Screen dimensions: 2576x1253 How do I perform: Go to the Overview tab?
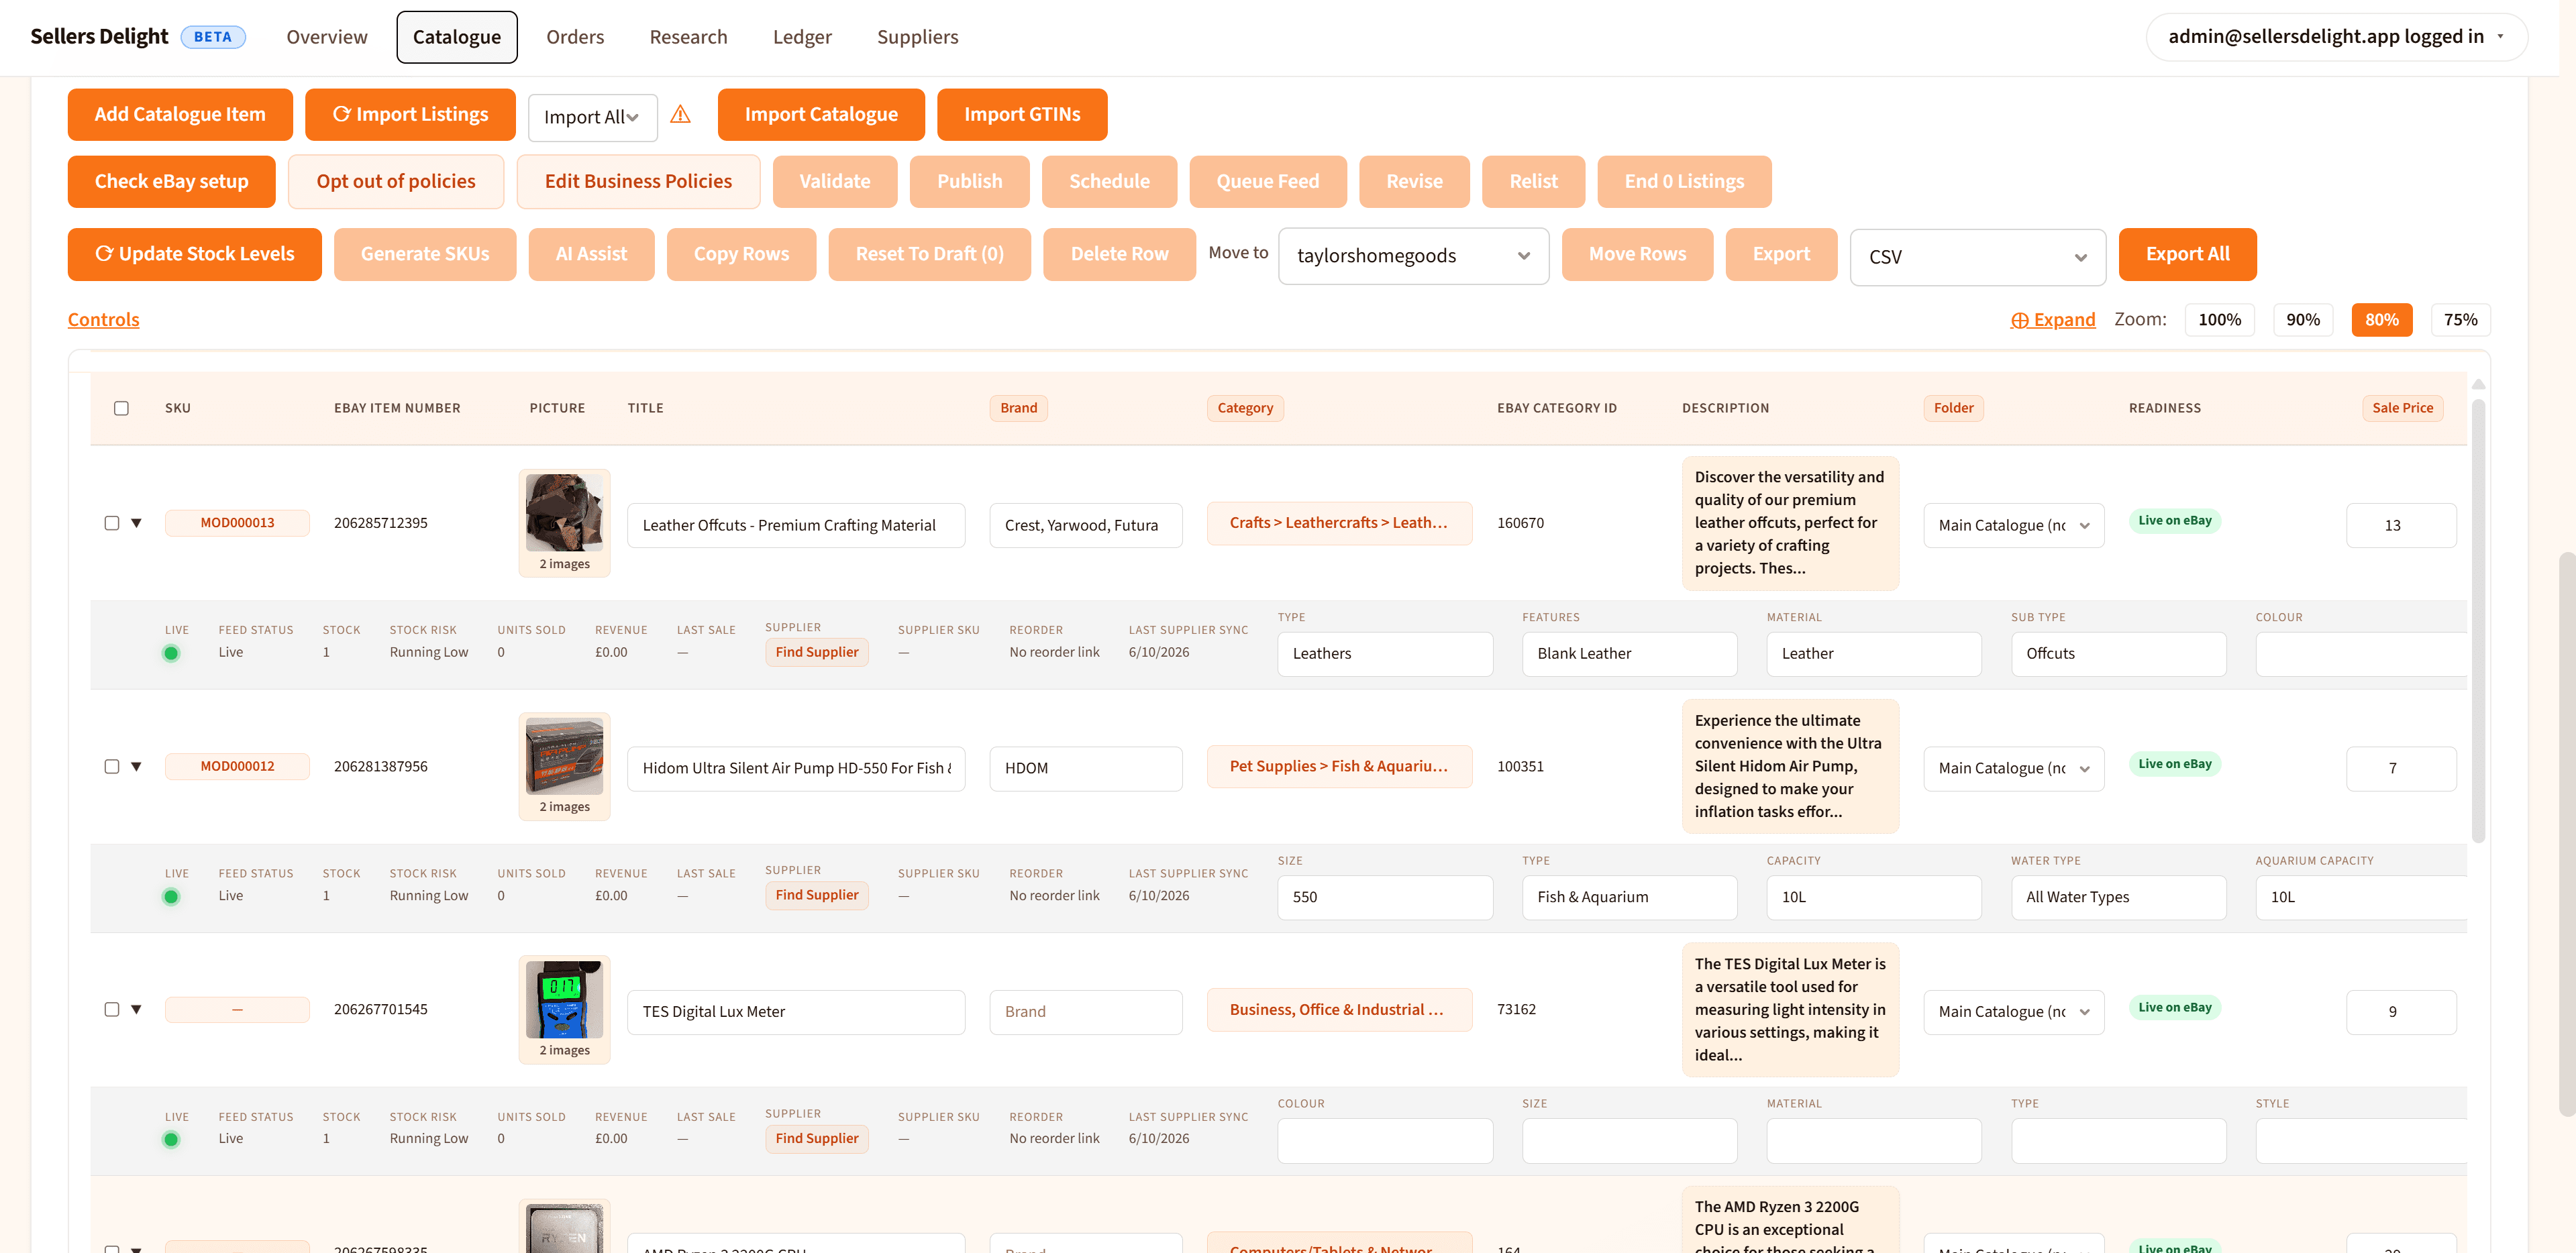coord(327,37)
